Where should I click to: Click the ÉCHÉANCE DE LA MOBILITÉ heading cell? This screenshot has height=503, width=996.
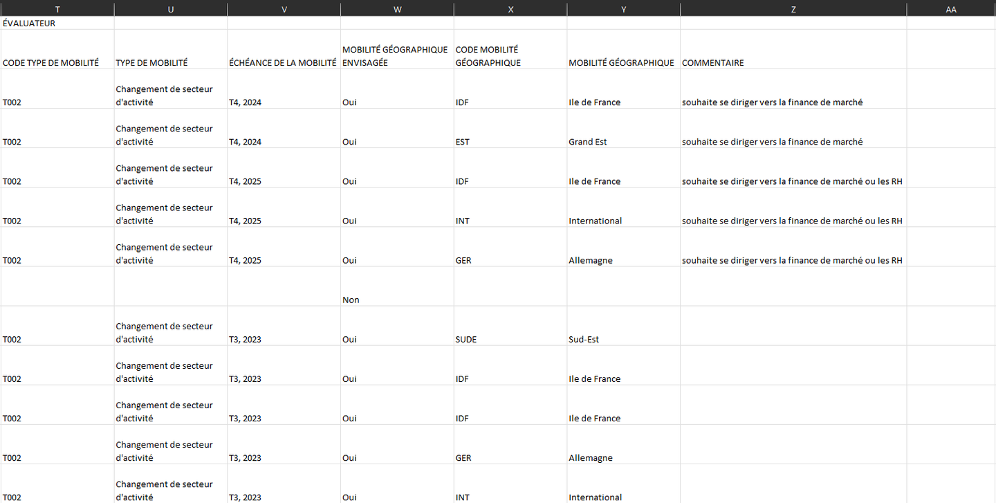(284, 62)
